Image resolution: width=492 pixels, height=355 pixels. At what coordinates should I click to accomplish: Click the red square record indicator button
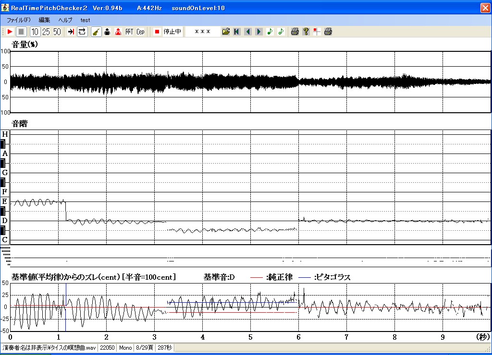coord(157,32)
